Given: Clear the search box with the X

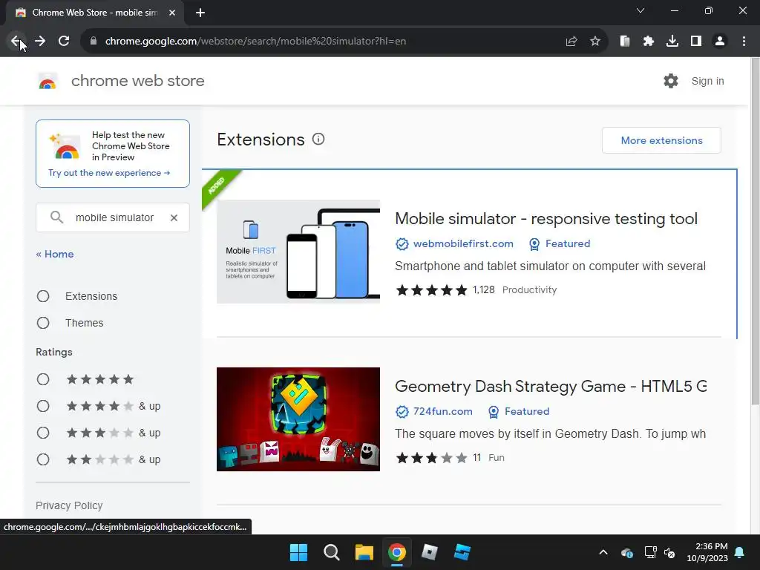Looking at the screenshot, I should (x=174, y=217).
